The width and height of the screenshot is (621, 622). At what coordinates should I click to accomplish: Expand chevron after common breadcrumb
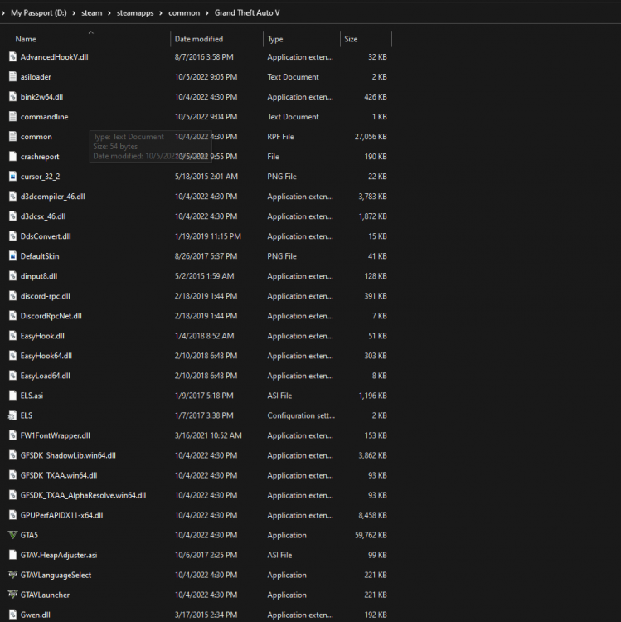[x=207, y=13]
